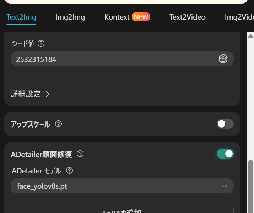The width and height of the screenshot is (254, 213).
Task: Click help icon next to ADetailer モデル
Action: (70, 171)
